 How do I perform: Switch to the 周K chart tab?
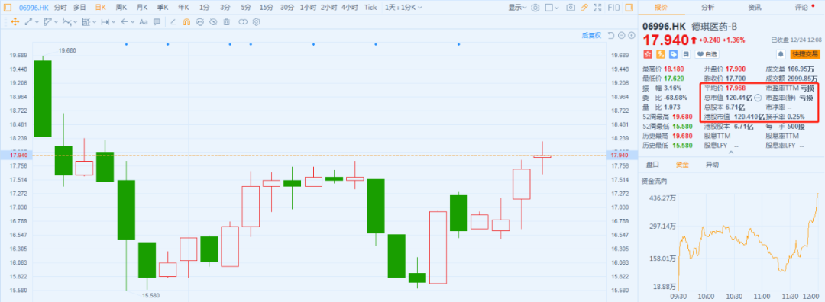click(121, 8)
